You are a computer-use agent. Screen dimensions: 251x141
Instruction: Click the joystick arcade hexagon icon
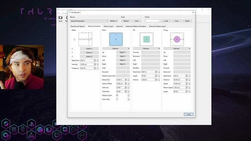pos(31,135)
